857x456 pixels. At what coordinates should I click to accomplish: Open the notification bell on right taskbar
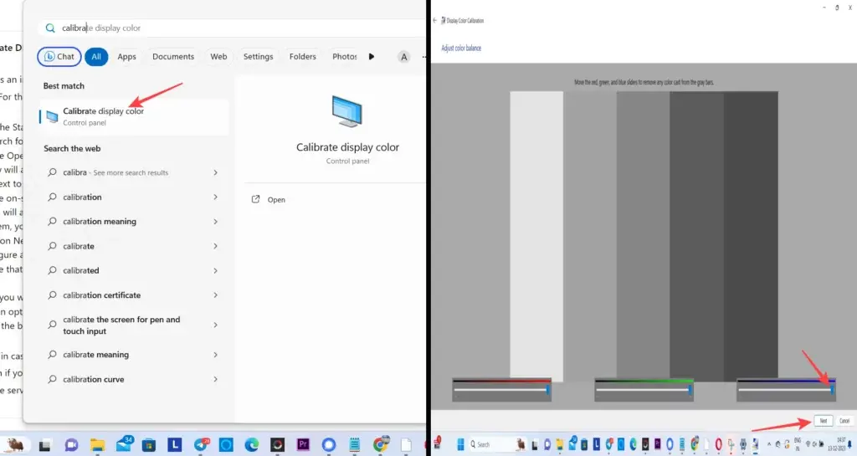click(x=850, y=443)
